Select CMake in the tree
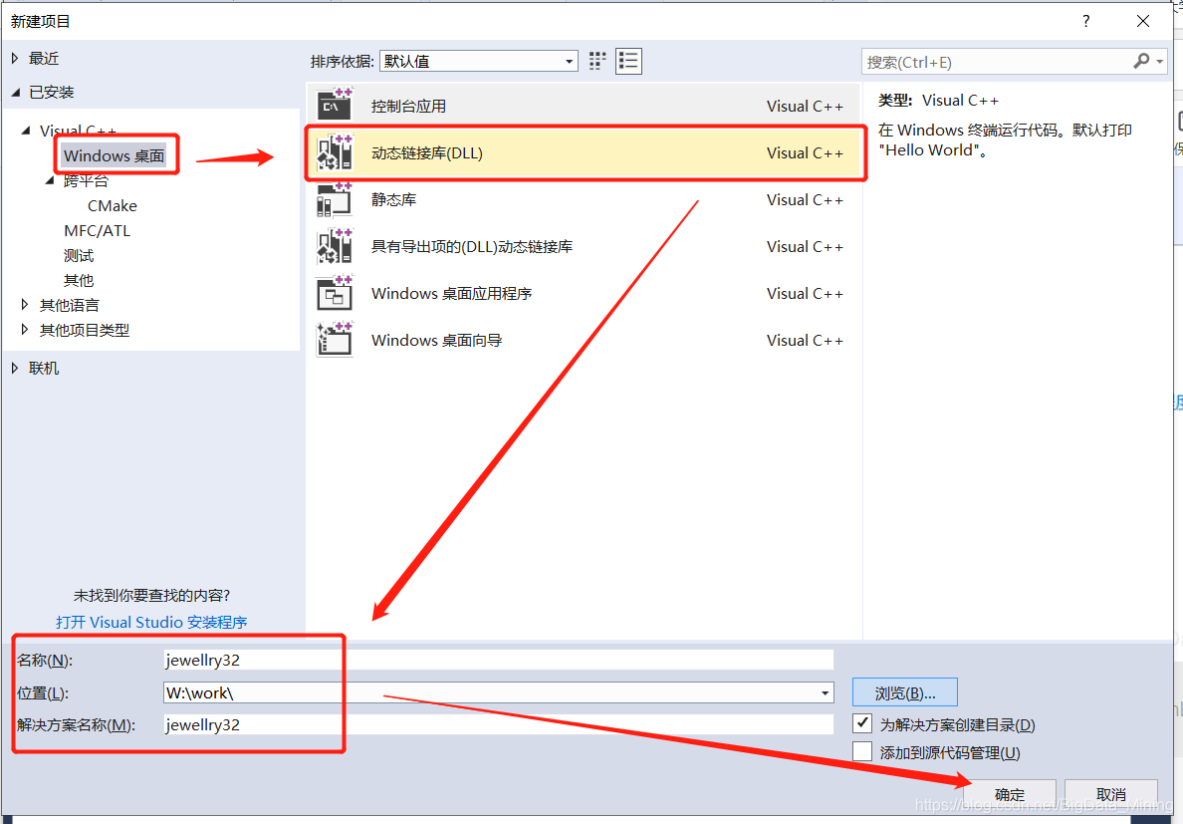This screenshot has height=824, width=1183. pos(113,206)
